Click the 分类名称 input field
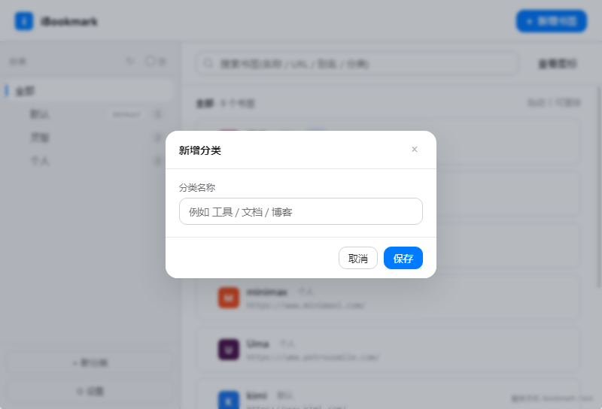The width and height of the screenshot is (602, 409). pyautogui.click(x=300, y=211)
